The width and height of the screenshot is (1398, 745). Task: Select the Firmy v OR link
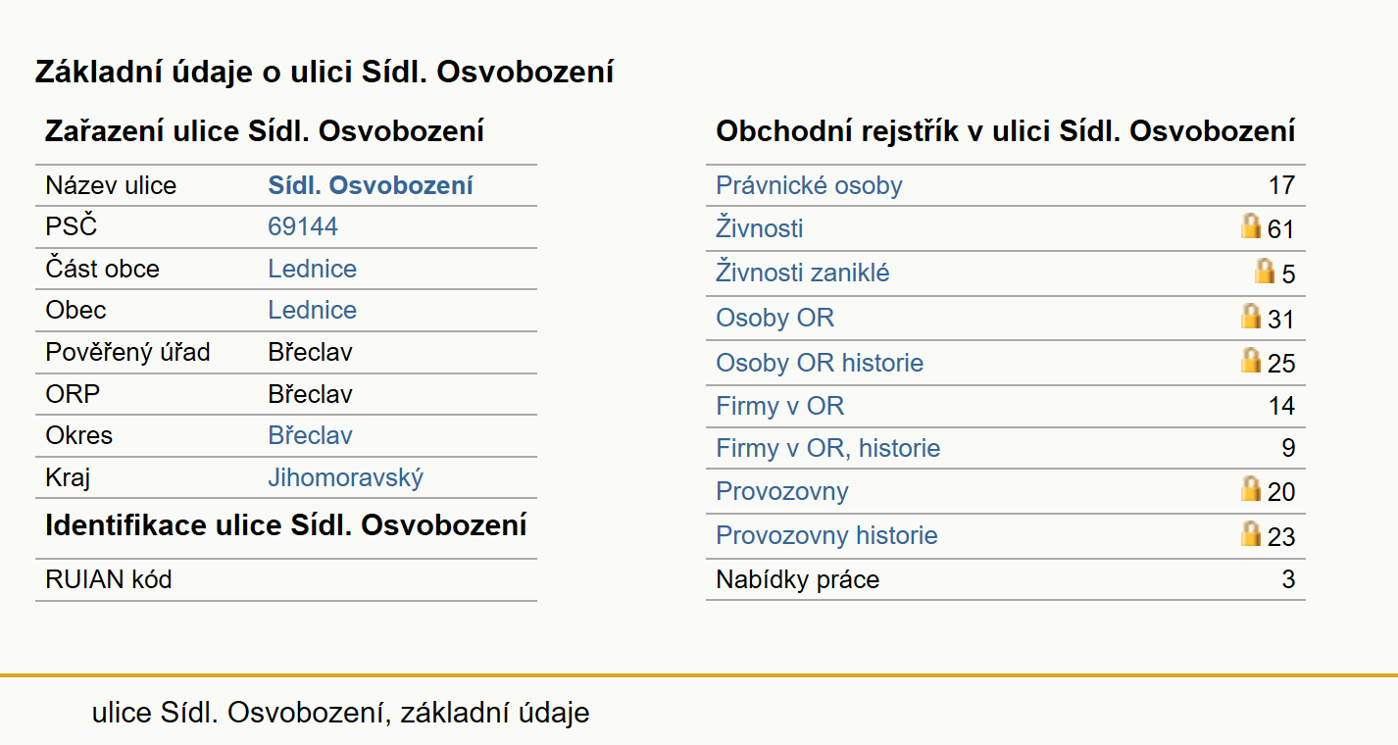[x=779, y=406]
